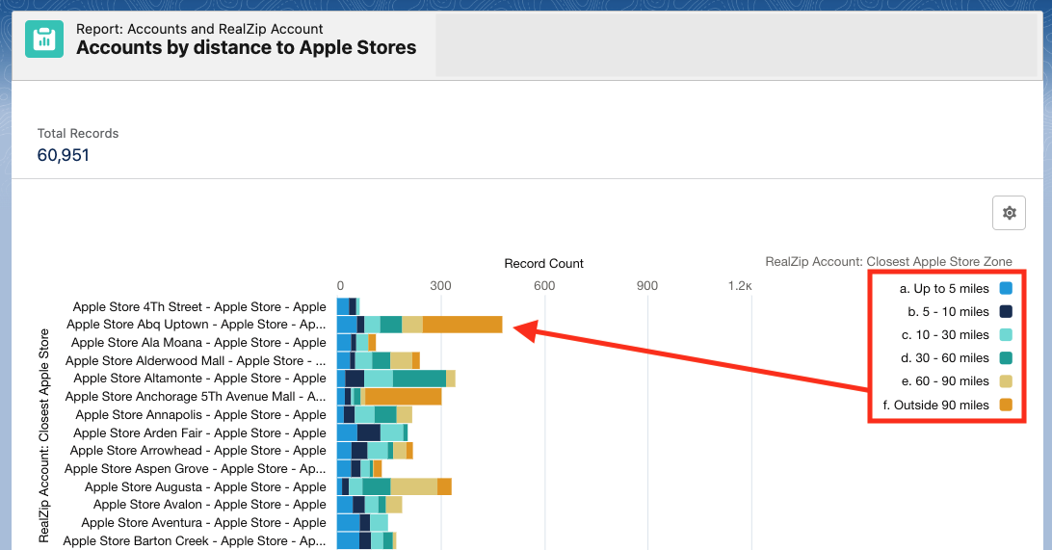Click label 'Apple Store 4Th Street - Apple Store - Apple'
This screenshot has width=1052, height=550.
pos(199,306)
